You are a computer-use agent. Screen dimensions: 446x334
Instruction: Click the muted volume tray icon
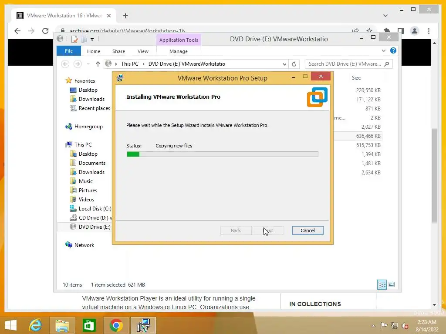click(405, 326)
